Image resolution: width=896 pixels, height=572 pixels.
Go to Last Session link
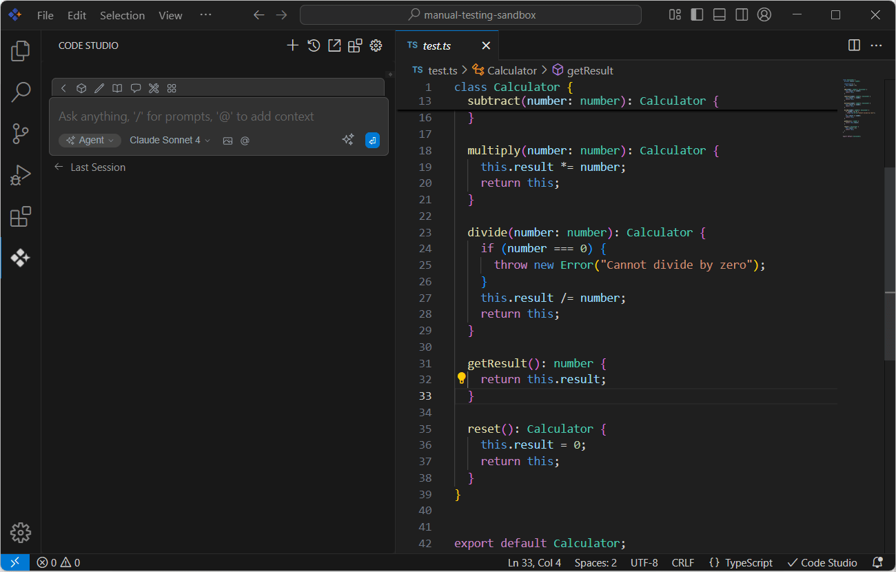tap(90, 167)
